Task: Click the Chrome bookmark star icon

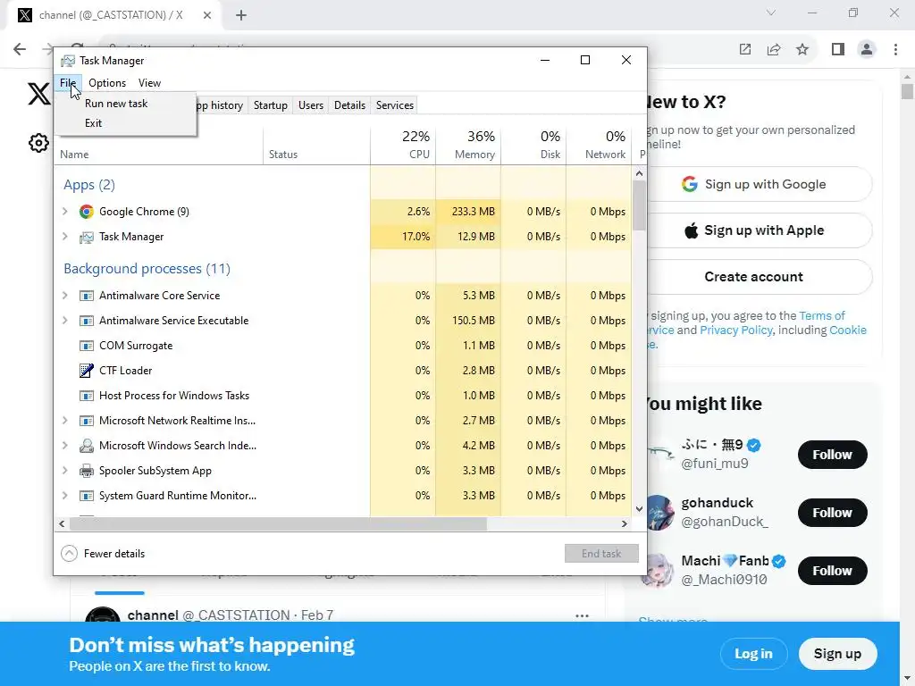Action: pos(802,50)
